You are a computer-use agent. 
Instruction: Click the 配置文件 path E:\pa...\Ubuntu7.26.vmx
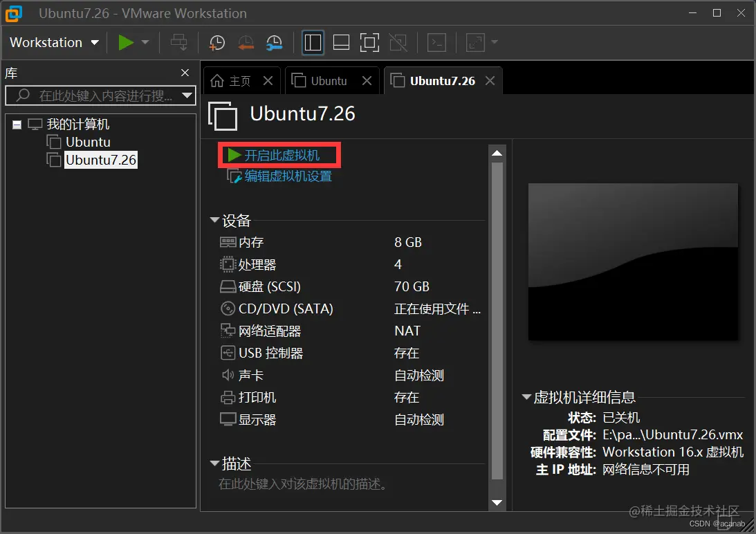672,435
